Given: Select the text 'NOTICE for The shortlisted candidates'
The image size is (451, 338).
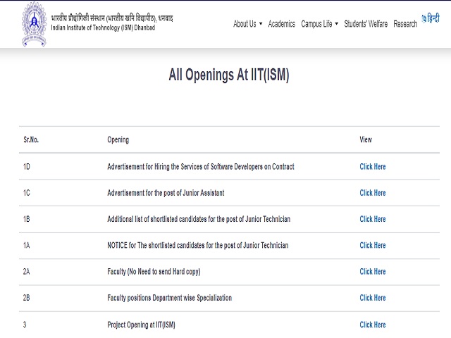Looking at the screenshot, I should 156,245.
